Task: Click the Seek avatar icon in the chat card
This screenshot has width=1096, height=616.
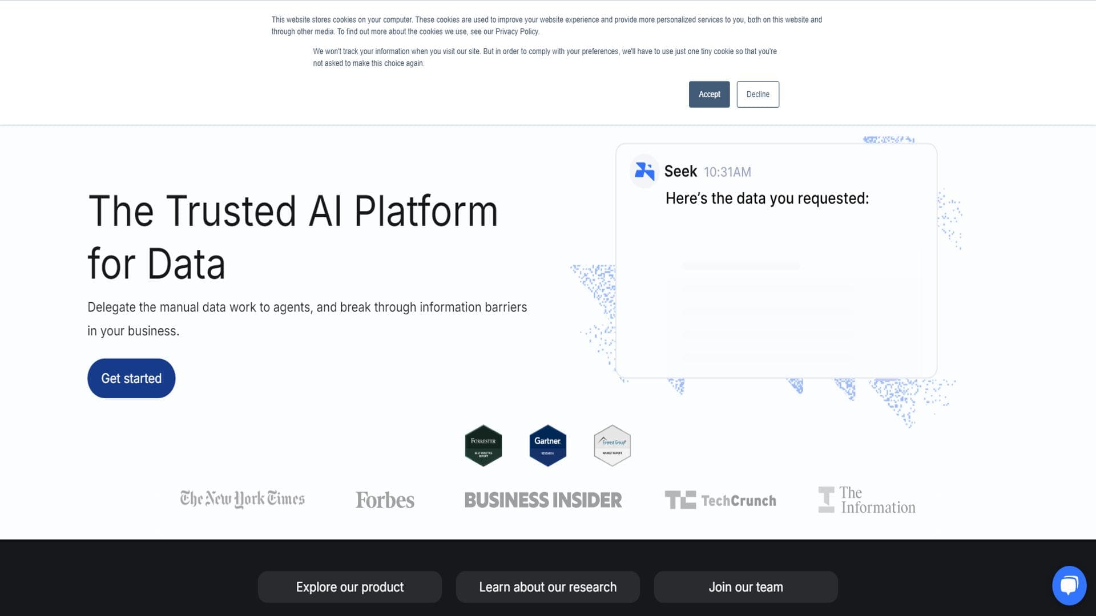Action: click(x=643, y=171)
